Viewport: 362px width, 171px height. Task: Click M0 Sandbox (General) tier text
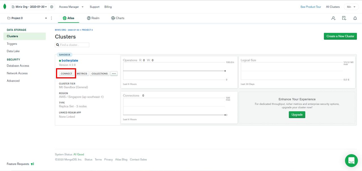pyautogui.click(x=74, y=87)
